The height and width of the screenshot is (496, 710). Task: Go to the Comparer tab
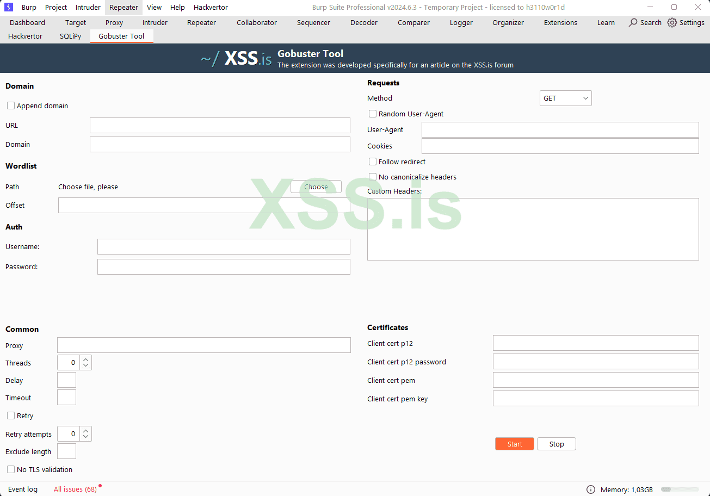coord(413,22)
